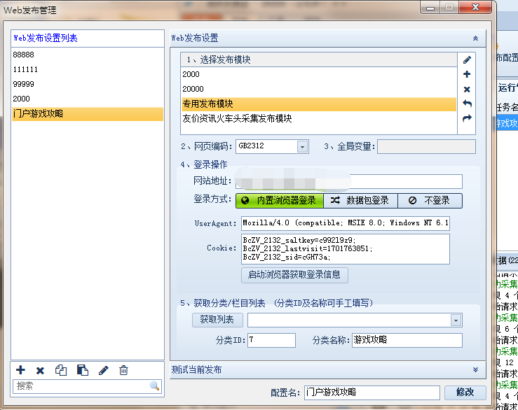Click the copy icon in bottom-left toolbar
Image resolution: width=518 pixels, height=410 pixels.
pos(61,370)
